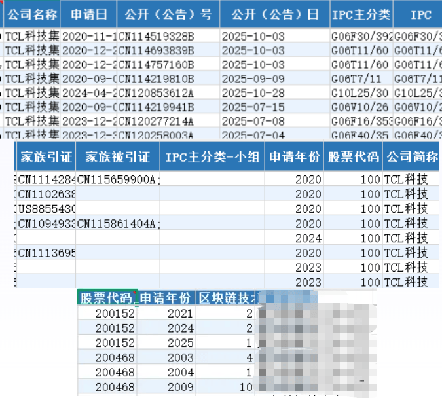Click publication number CN120277214A
Image resolution: width=442 pixels, height=400 pixels.
(168, 122)
